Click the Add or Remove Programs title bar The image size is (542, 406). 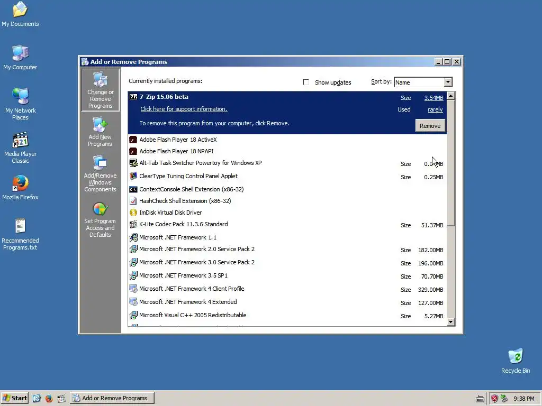256,62
